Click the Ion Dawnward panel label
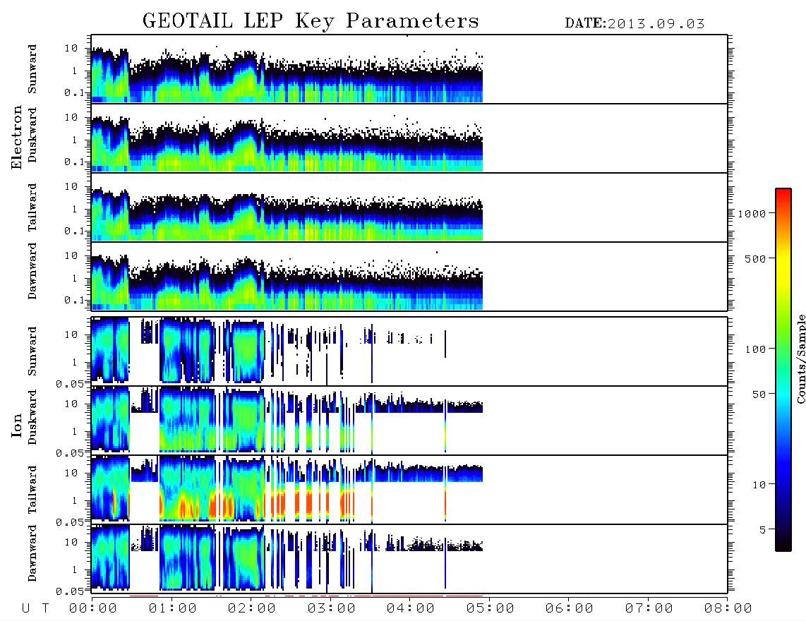This screenshot has width=806, height=621. [32, 553]
